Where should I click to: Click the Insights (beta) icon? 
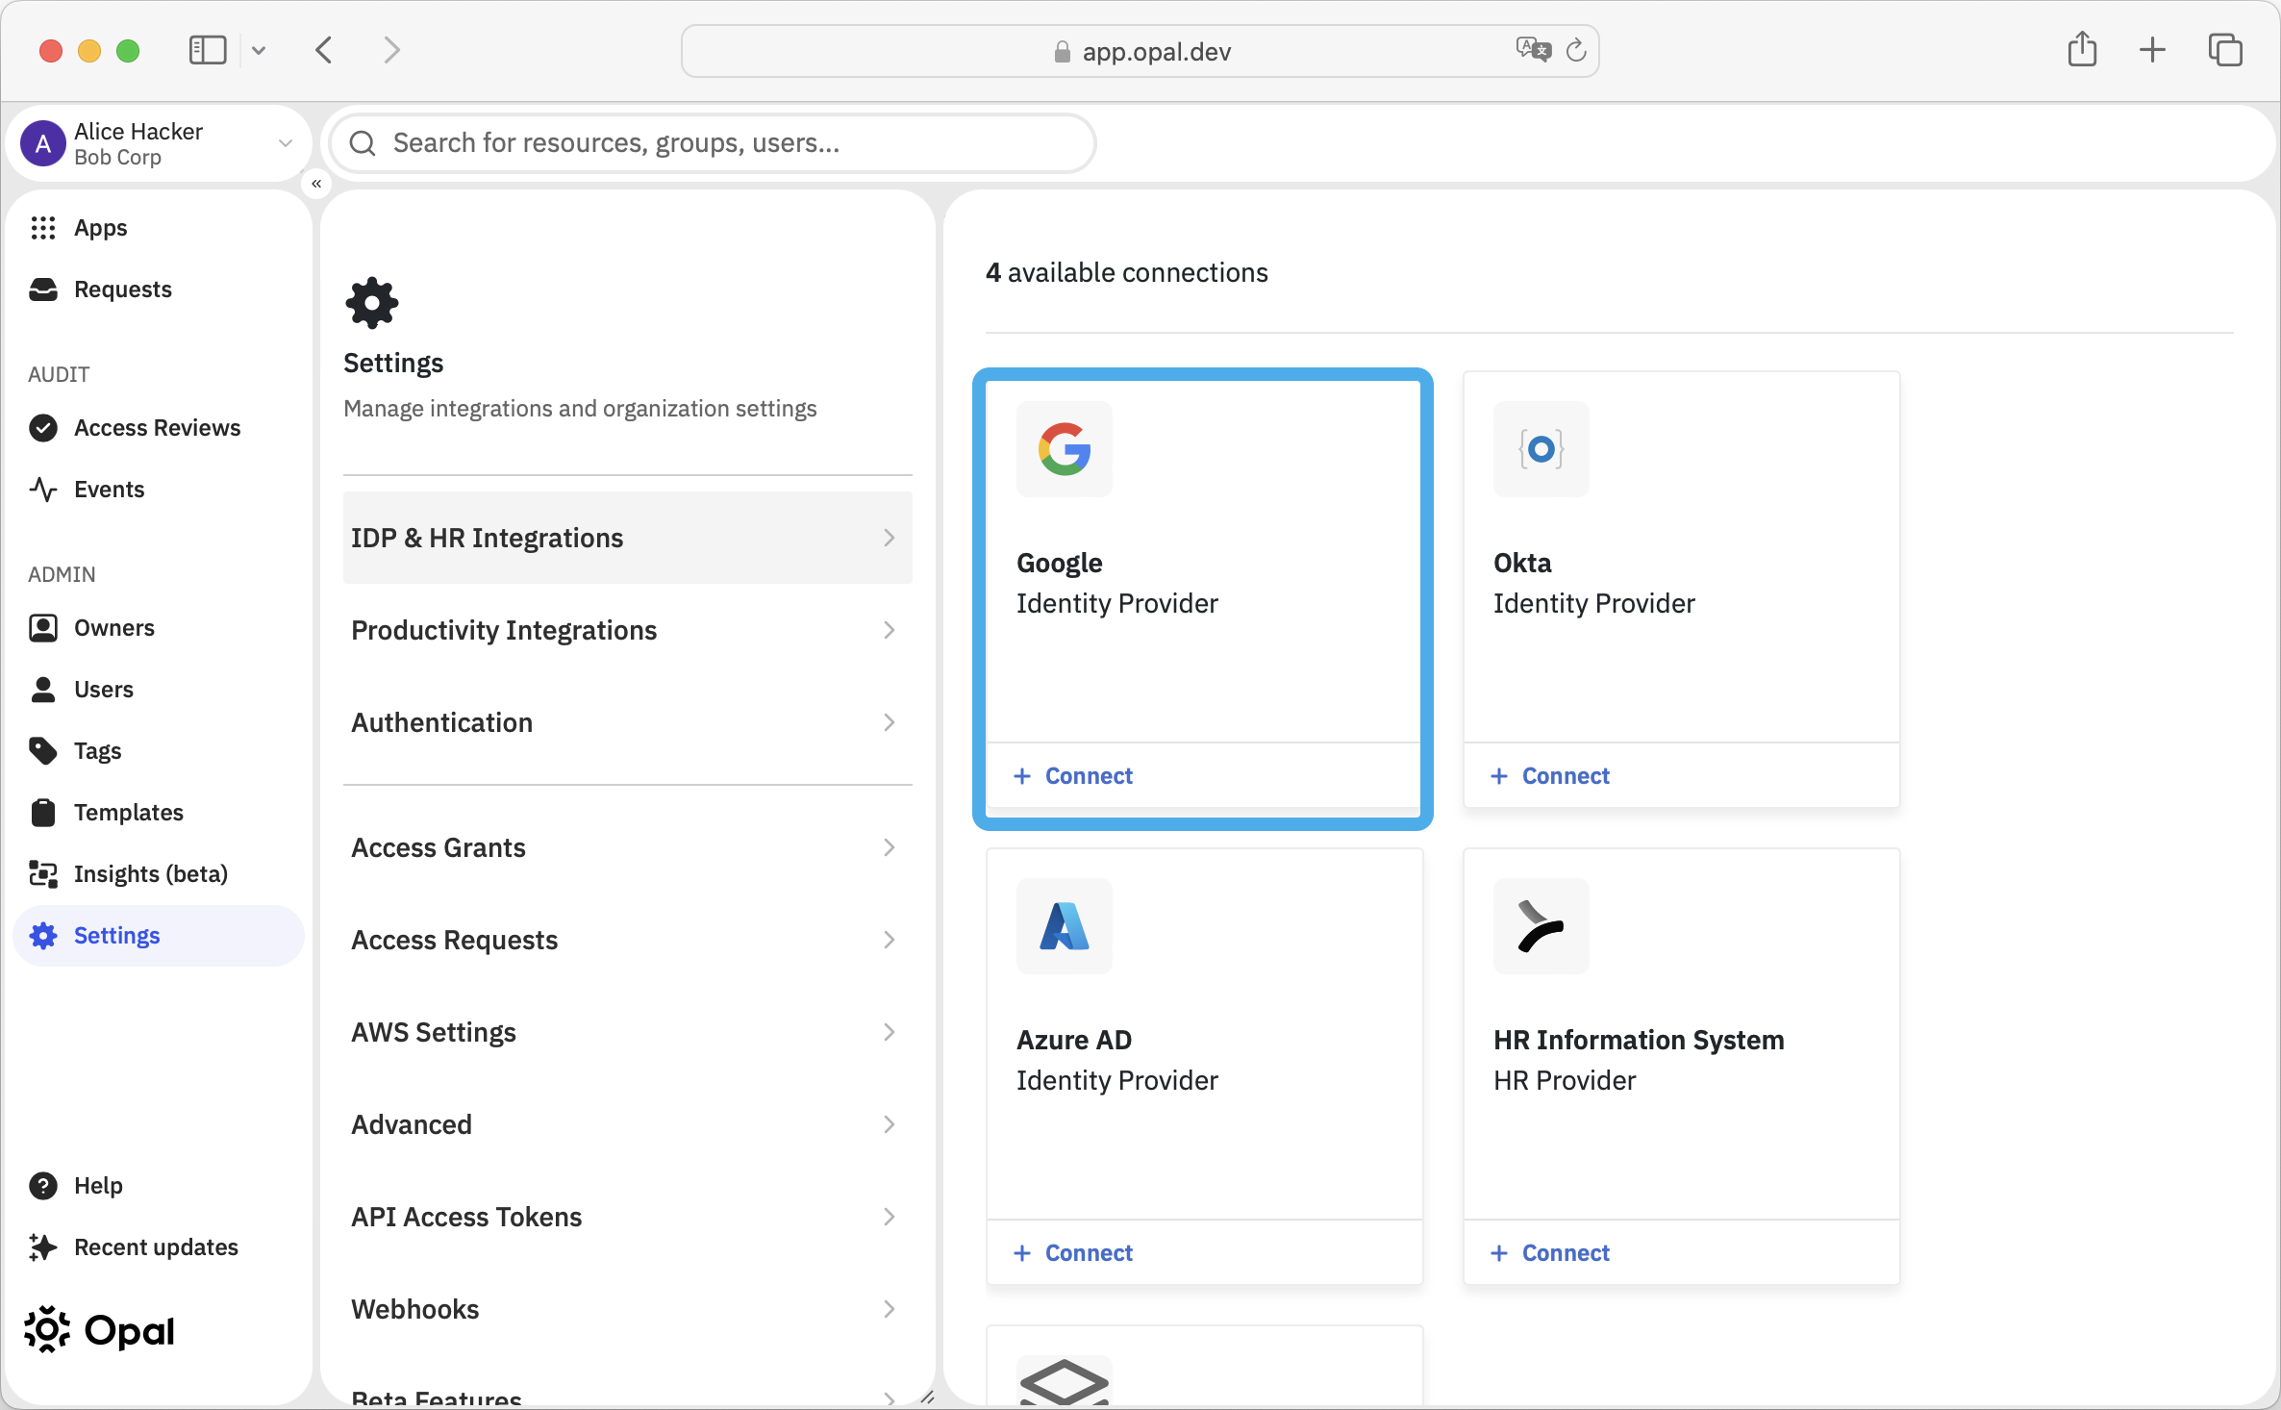(43, 874)
